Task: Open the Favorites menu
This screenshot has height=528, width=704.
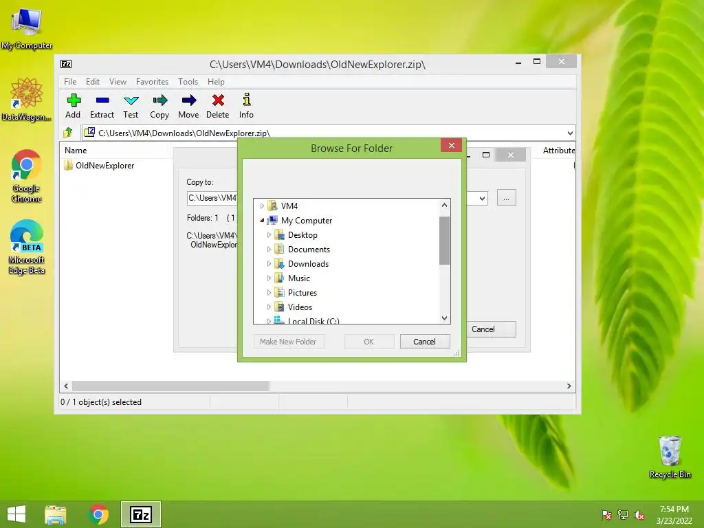Action: tap(152, 82)
